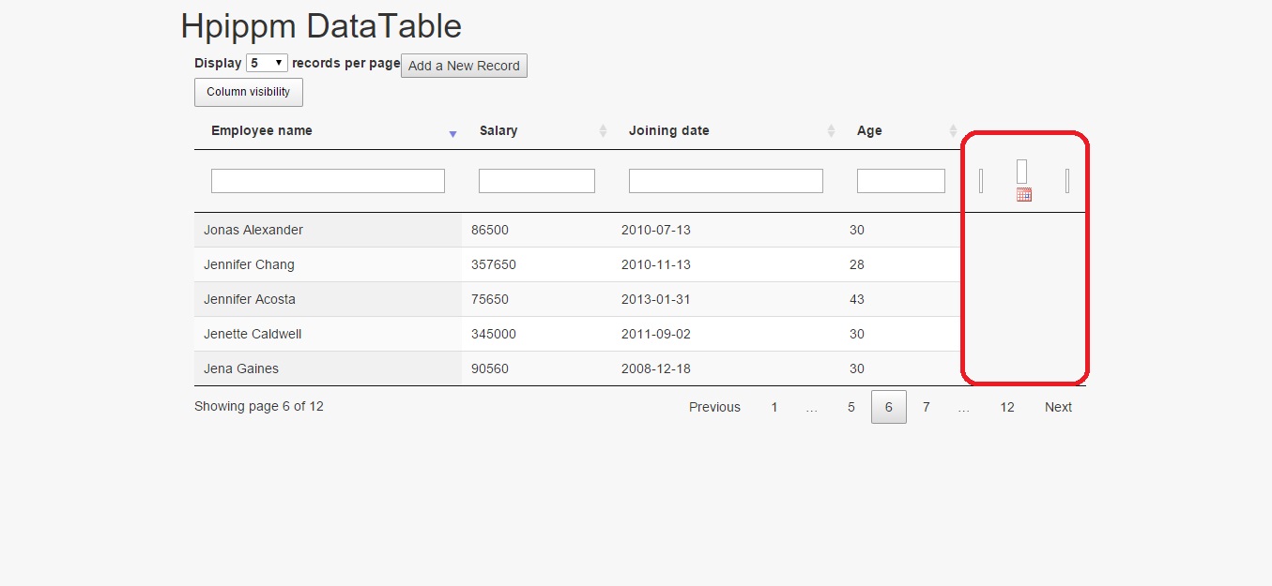Open the calendar date picker icon
This screenshot has width=1272, height=586.
tap(1023, 195)
